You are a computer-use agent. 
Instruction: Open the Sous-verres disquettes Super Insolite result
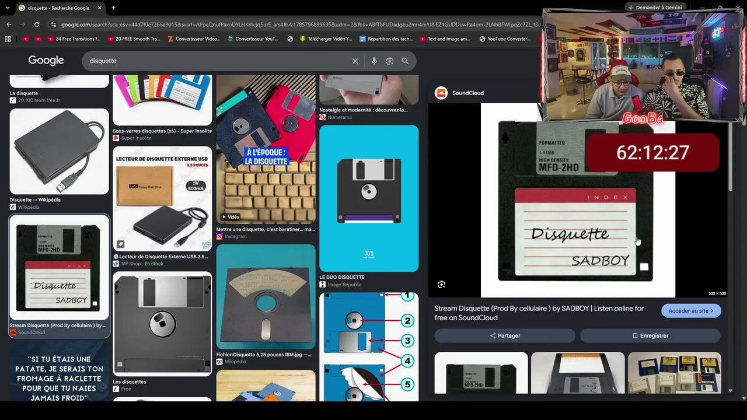coord(162,100)
